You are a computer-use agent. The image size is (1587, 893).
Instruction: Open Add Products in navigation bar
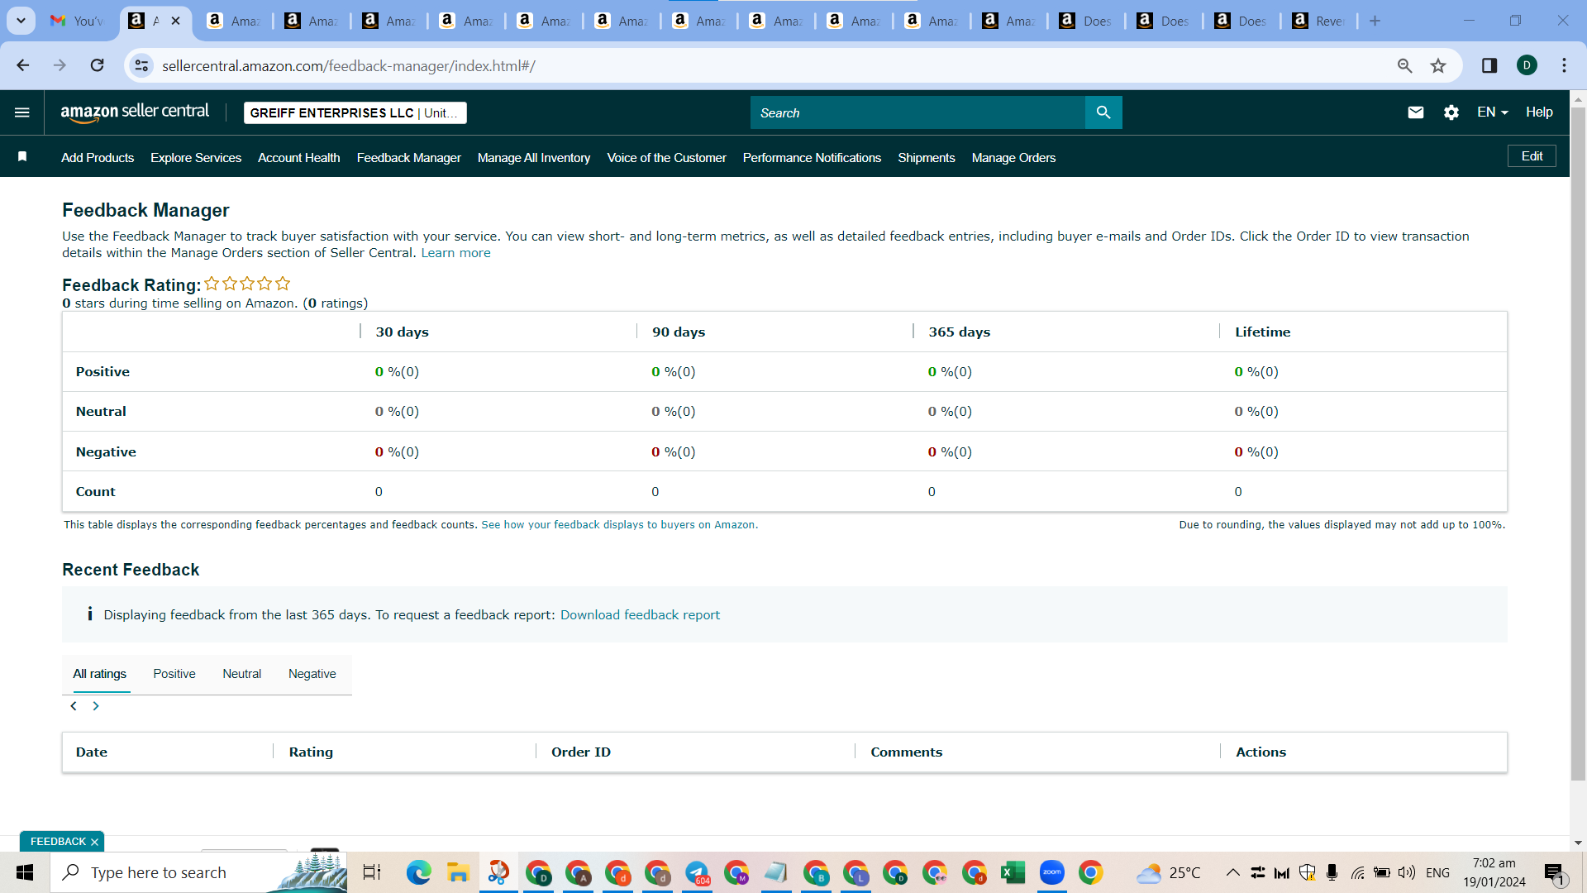(x=98, y=157)
